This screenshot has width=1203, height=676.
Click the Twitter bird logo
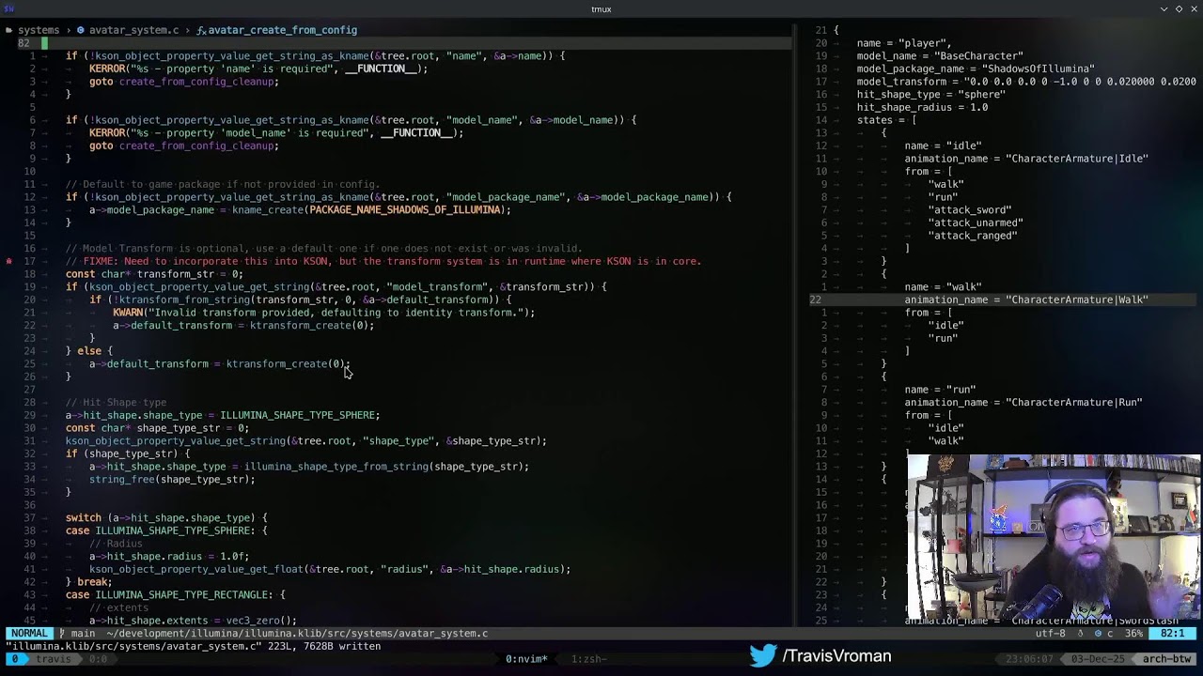tap(763, 655)
